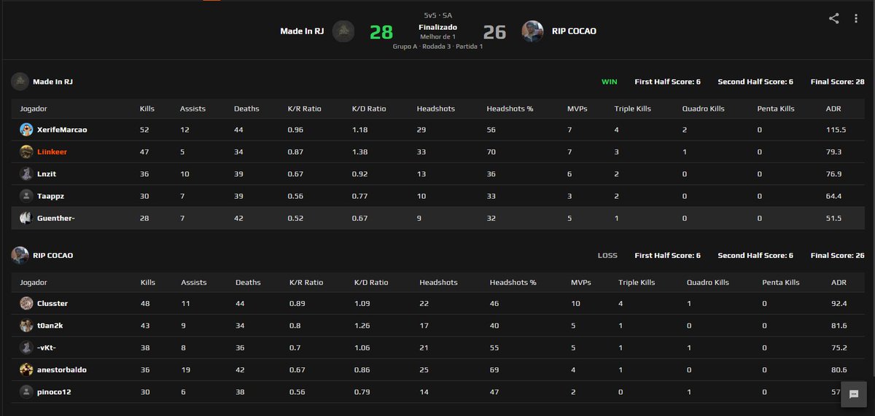Click Made In RJ team logo in header
875x416 pixels.
click(343, 31)
